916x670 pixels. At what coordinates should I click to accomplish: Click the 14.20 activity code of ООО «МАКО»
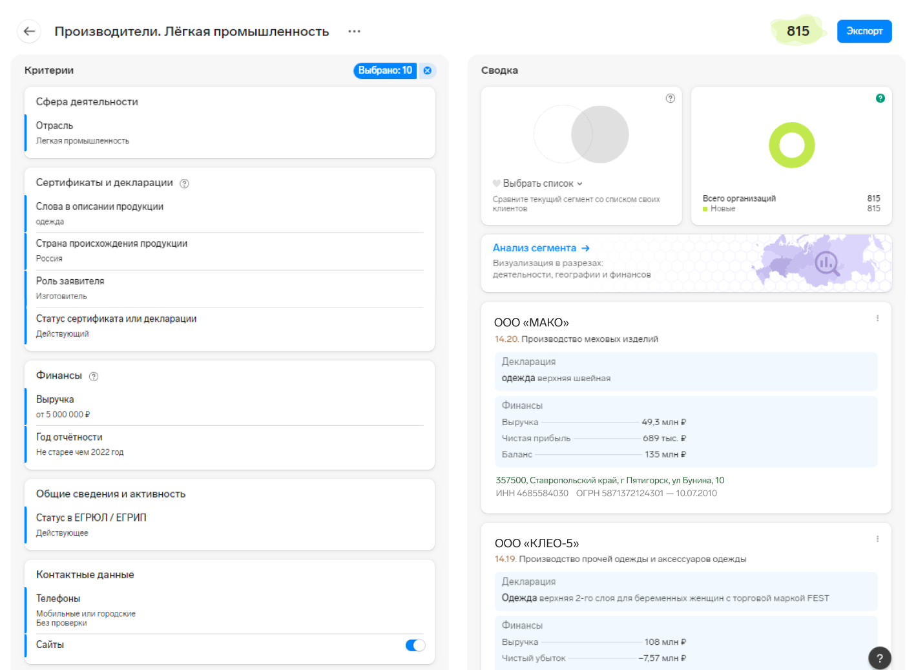[x=506, y=339]
